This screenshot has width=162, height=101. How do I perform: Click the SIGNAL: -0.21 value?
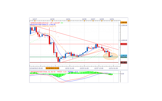click(x=73, y=72)
